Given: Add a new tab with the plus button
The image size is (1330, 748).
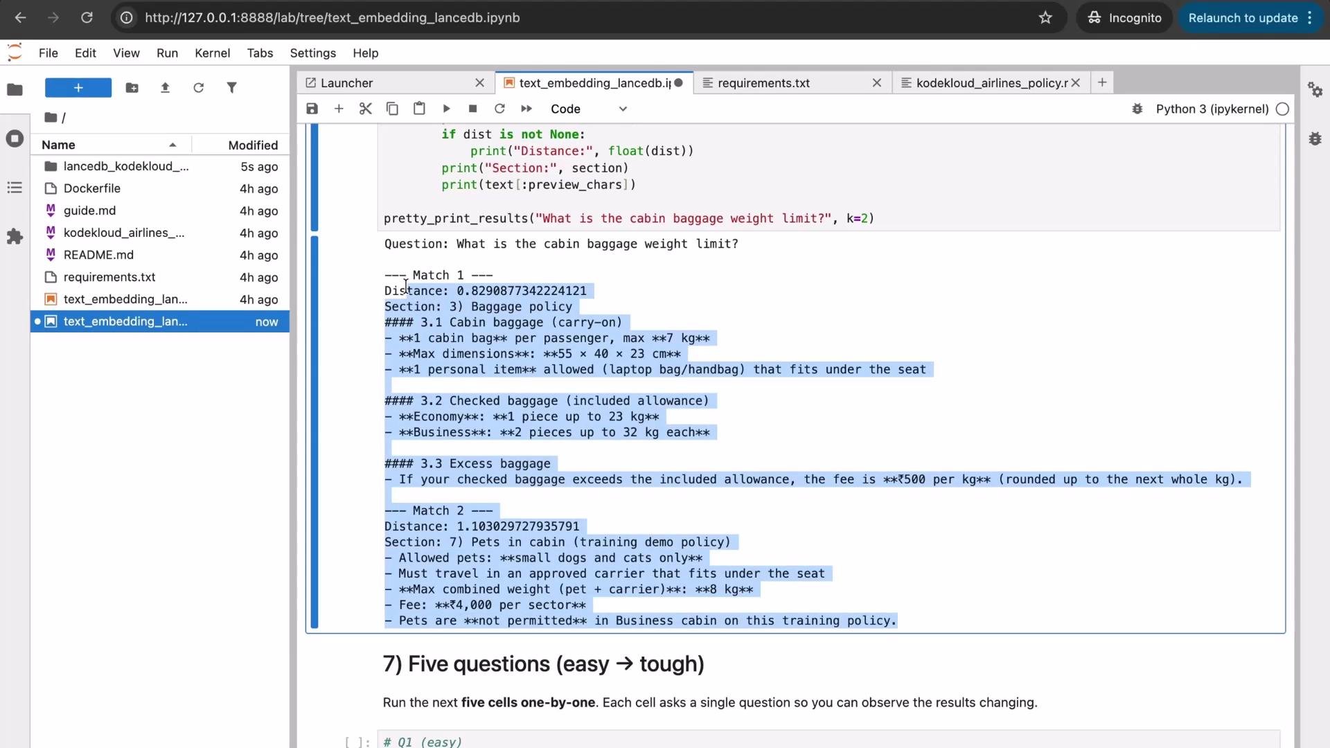Looking at the screenshot, I should point(1101,82).
